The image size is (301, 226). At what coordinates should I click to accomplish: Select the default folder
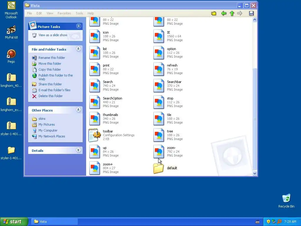tap(165, 168)
